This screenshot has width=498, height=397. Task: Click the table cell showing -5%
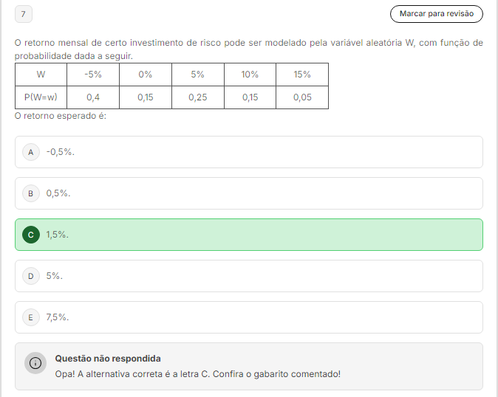(x=93, y=75)
